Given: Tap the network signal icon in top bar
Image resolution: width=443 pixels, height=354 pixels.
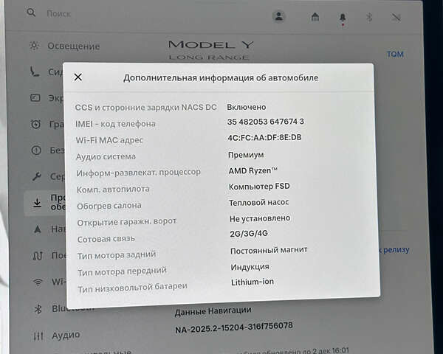Looking at the screenshot, I should pos(396,17).
